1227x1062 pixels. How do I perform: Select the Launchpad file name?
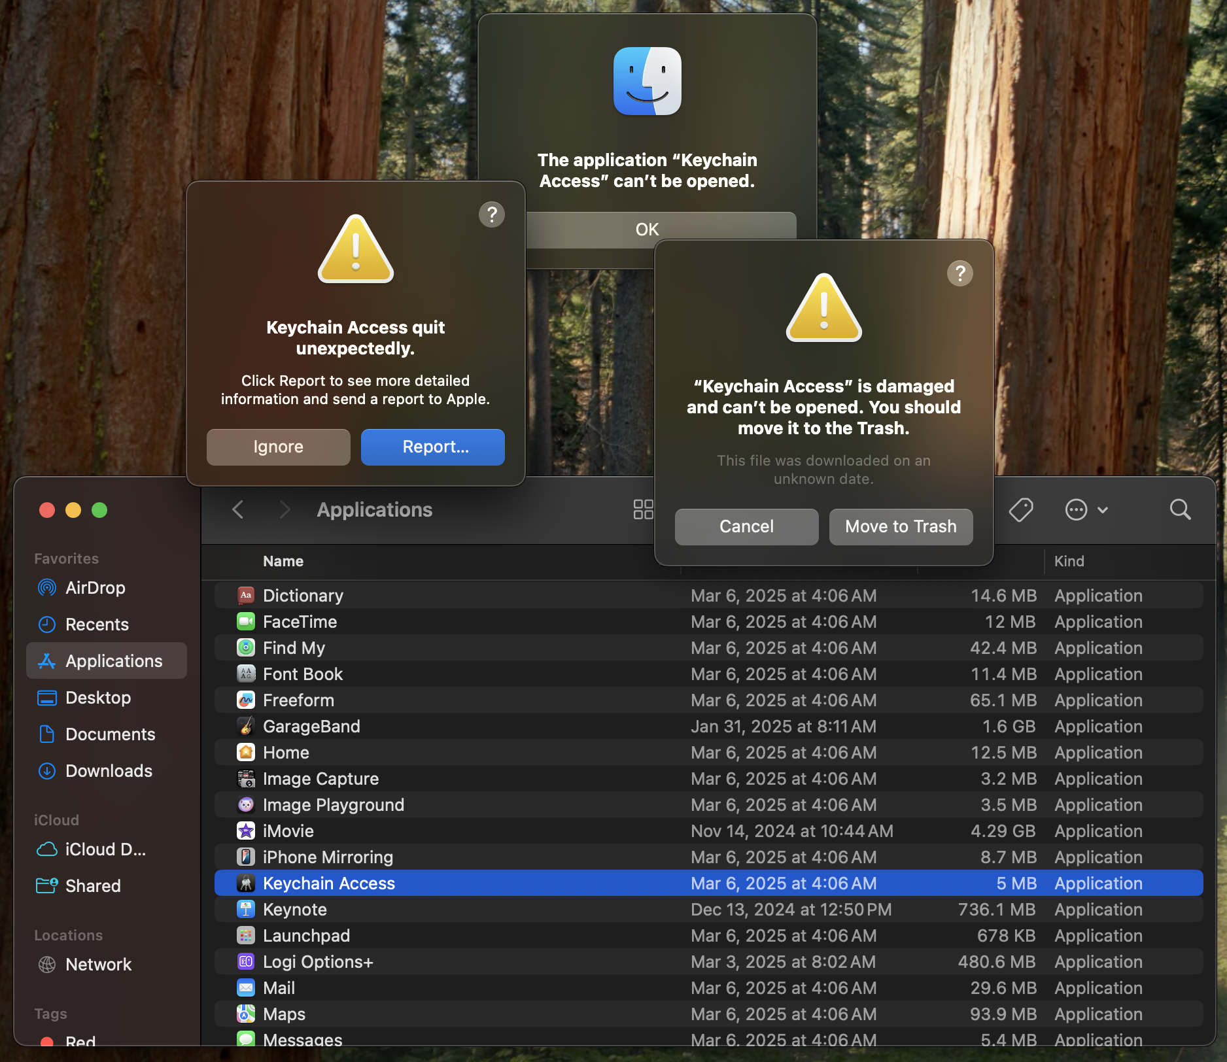[x=306, y=935]
